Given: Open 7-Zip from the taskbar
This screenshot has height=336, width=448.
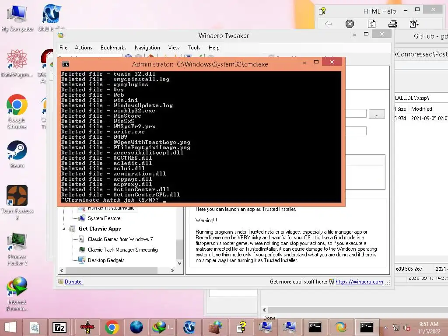Looking at the screenshot, I should click(x=59, y=327).
